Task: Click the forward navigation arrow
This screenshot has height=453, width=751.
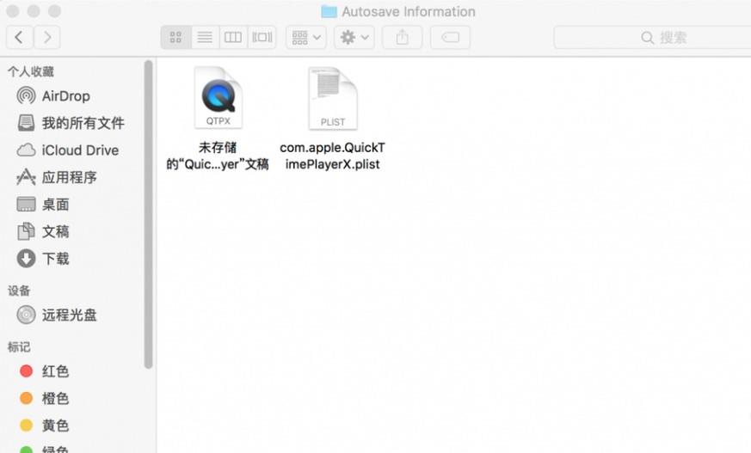Action: click(46, 37)
